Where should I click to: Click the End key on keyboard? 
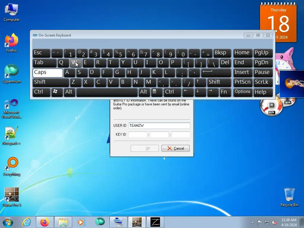coord(243,63)
